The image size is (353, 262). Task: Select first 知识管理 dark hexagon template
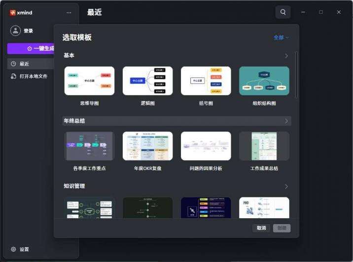(89, 207)
